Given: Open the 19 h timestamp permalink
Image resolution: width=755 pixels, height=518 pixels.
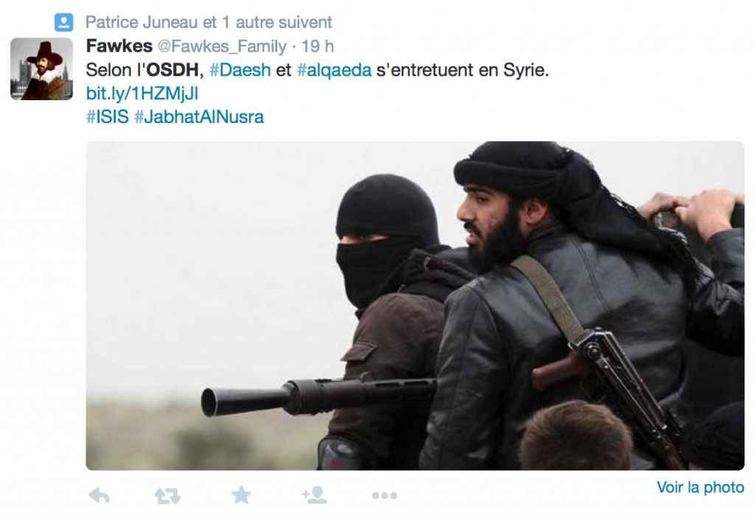Looking at the screenshot, I should (x=317, y=46).
